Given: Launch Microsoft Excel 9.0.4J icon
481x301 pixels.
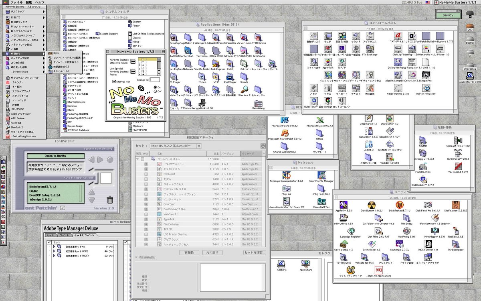Looking at the screenshot, I should 319,120.
